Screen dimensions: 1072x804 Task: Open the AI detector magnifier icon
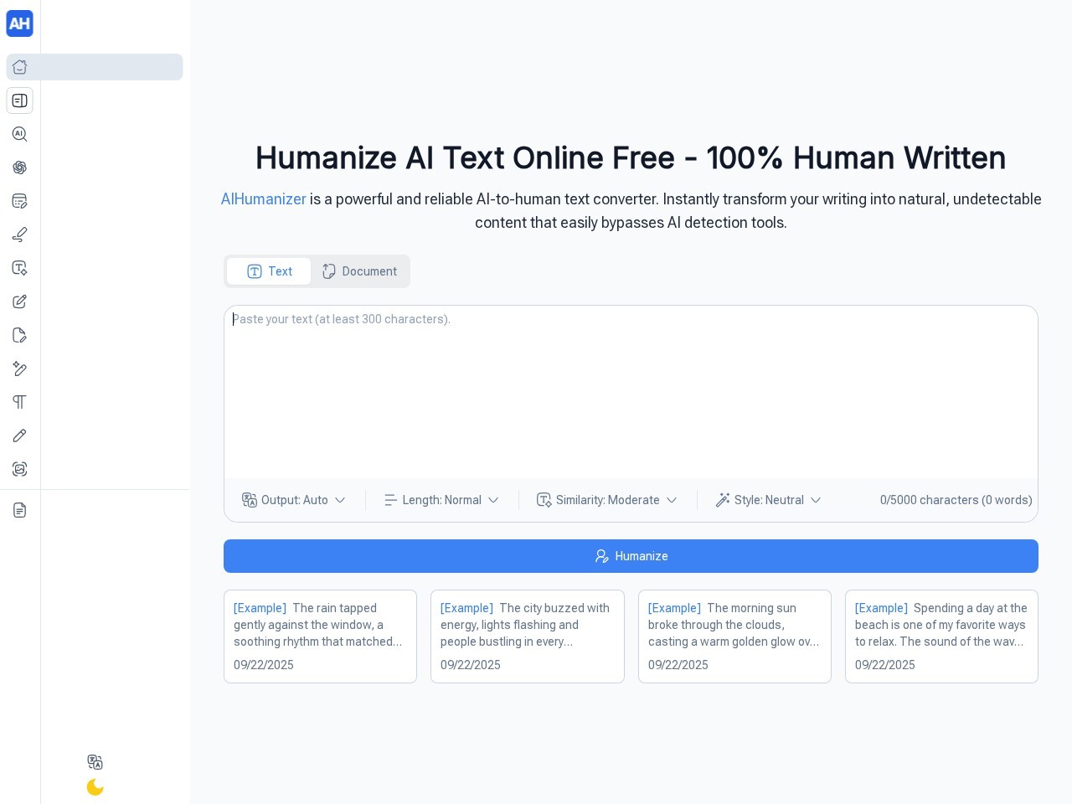19,134
